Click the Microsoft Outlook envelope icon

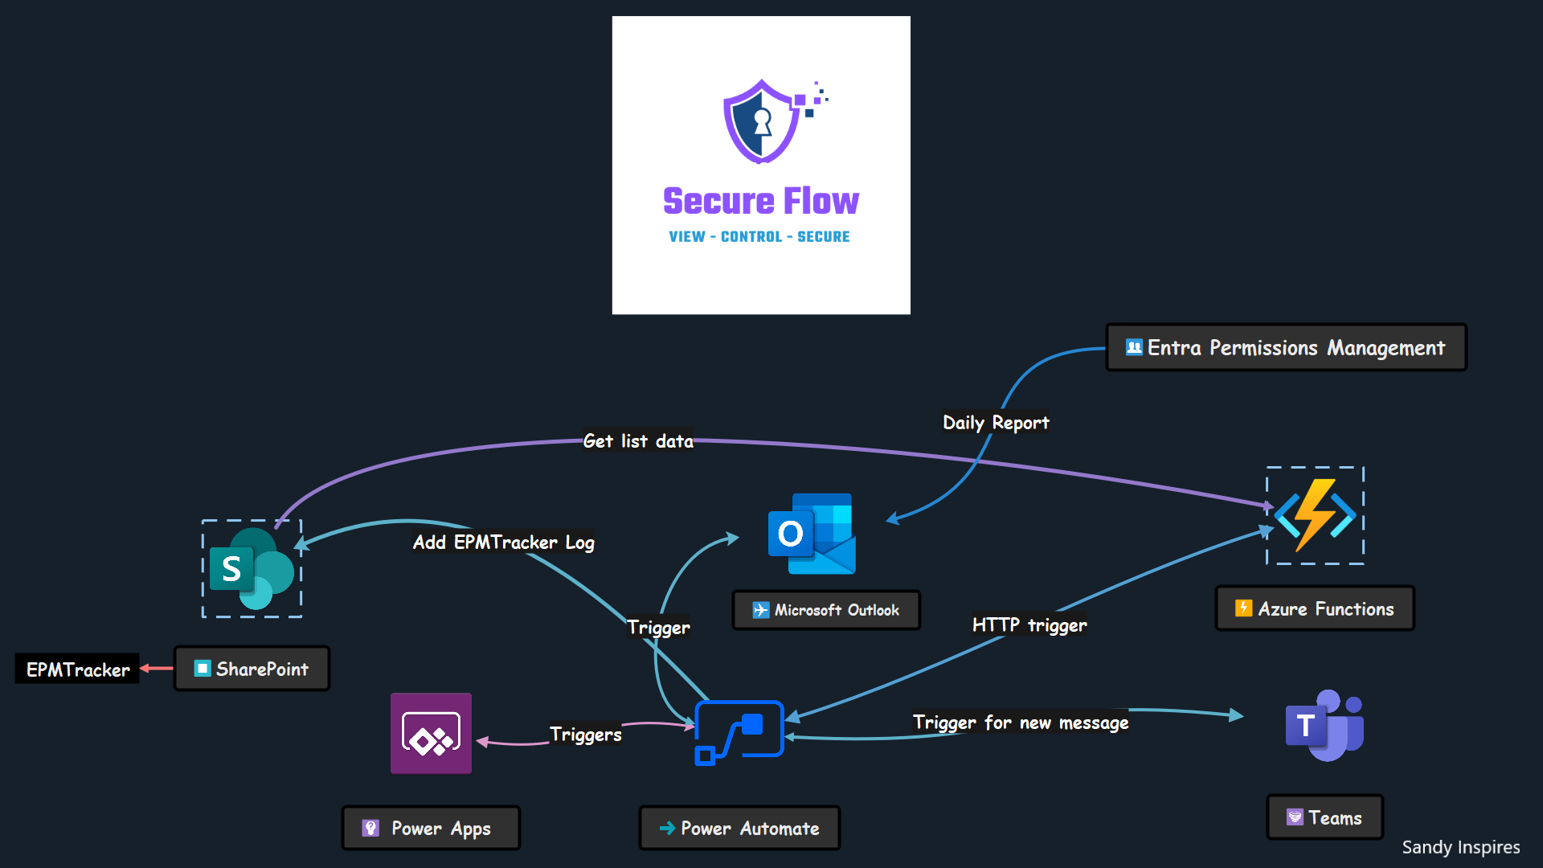(x=812, y=534)
